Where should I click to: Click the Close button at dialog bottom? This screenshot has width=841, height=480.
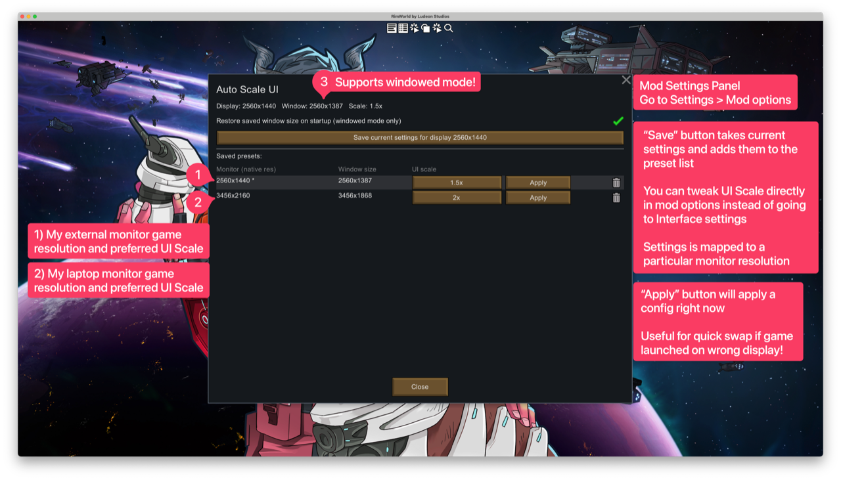click(x=420, y=387)
